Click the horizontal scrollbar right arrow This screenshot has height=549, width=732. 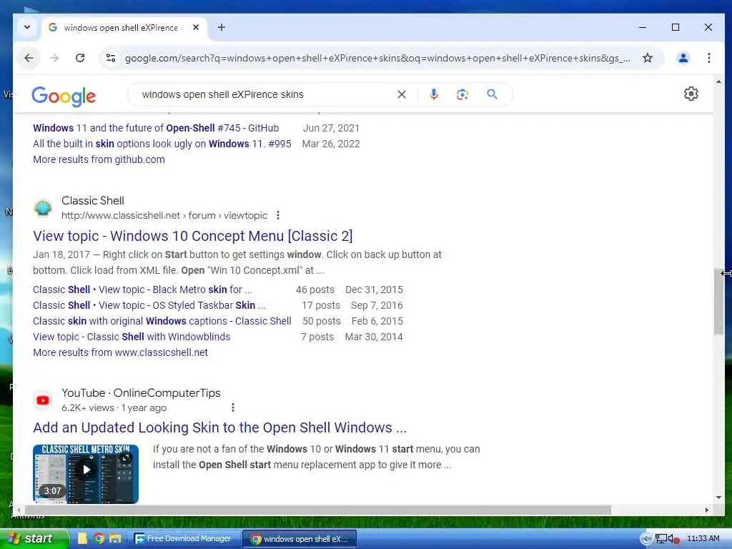tap(707, 510)
